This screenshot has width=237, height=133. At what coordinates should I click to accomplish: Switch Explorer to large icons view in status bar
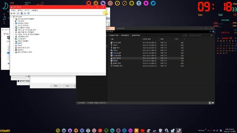coord(213,103)
